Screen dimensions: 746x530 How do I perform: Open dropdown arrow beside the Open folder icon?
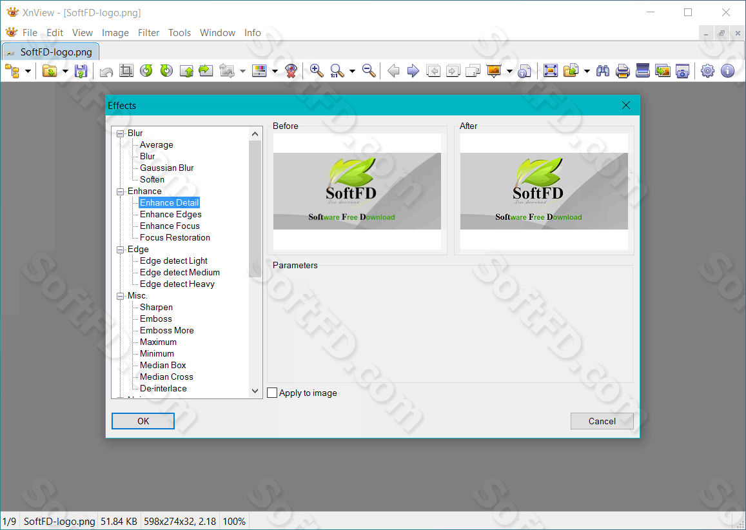(65, 72)
